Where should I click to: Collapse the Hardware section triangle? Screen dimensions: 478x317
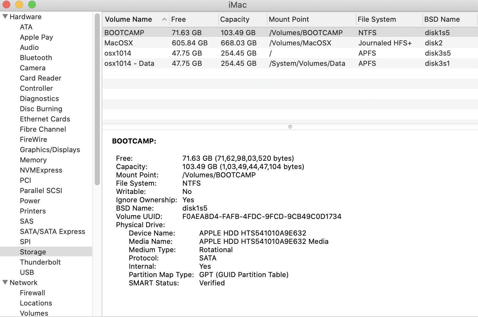[x=5, y=17]
